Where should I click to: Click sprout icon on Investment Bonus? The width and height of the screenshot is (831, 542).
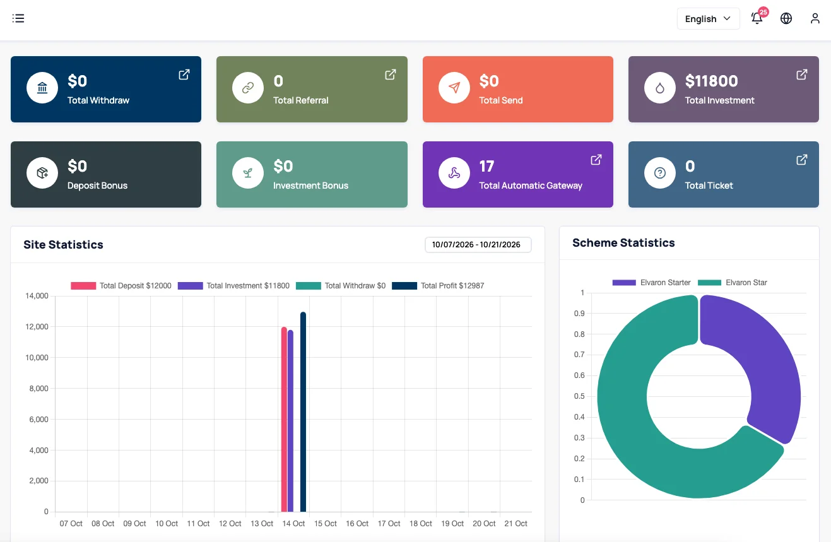(248, 173)
